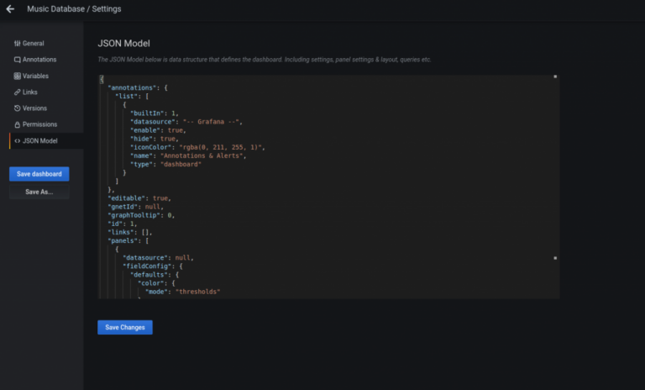Click the Permissions lock icon
The width and height of the screenshot is (645, 390).
click(x=18, y=124)
